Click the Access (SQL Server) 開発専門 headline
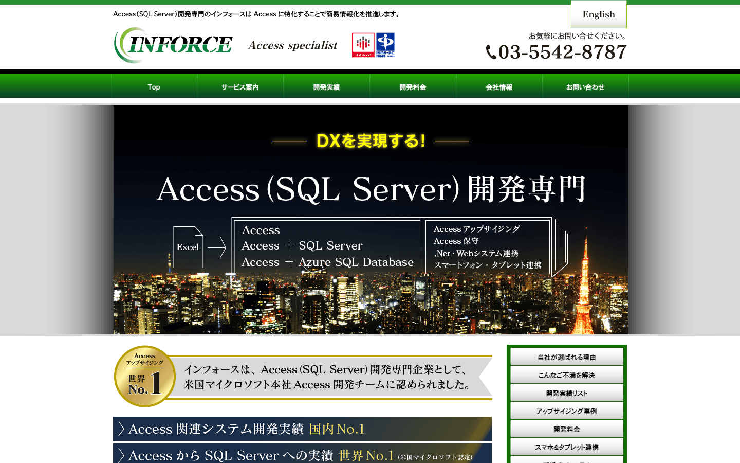Image resolution: width=740 pixels, height=463 pixels. [x=371, y=189]
